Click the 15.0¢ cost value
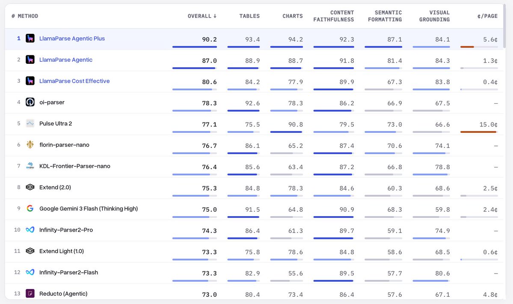 (x=489, y=124)
